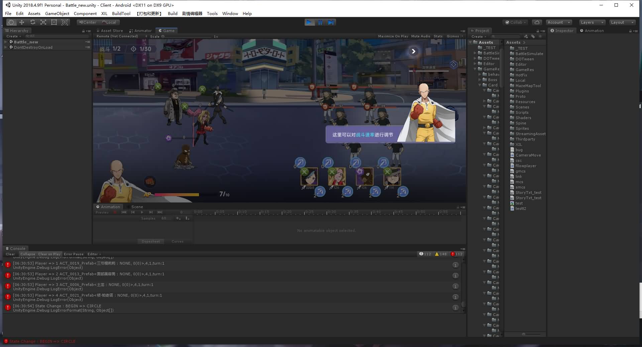Click the Step frame button
This screenshot has height=347, width=642.
point(331,22)
